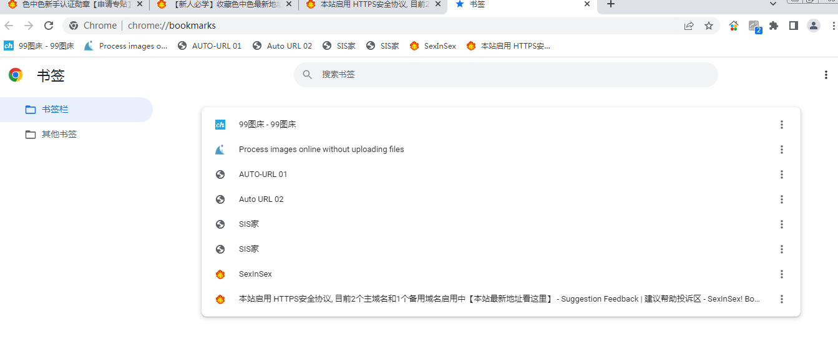The image size is (838, 339).
Task: Switch to the 【新人必学】收藏色中色 tab
Action: click(x=223, y=4)
